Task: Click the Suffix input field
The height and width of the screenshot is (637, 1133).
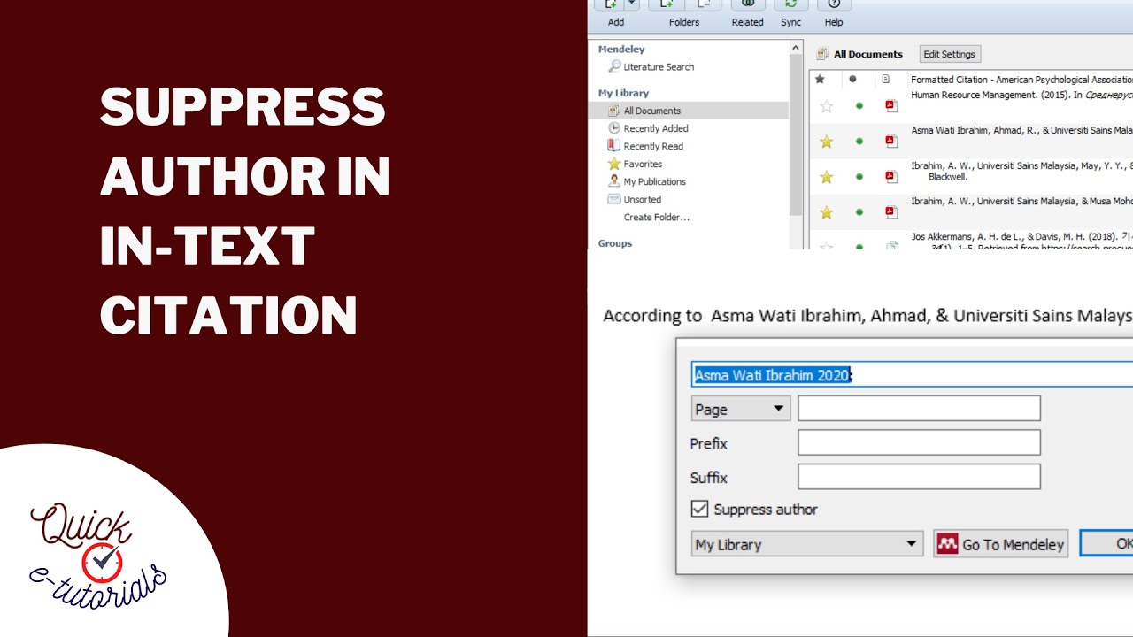Action: [x=919, y=477]
